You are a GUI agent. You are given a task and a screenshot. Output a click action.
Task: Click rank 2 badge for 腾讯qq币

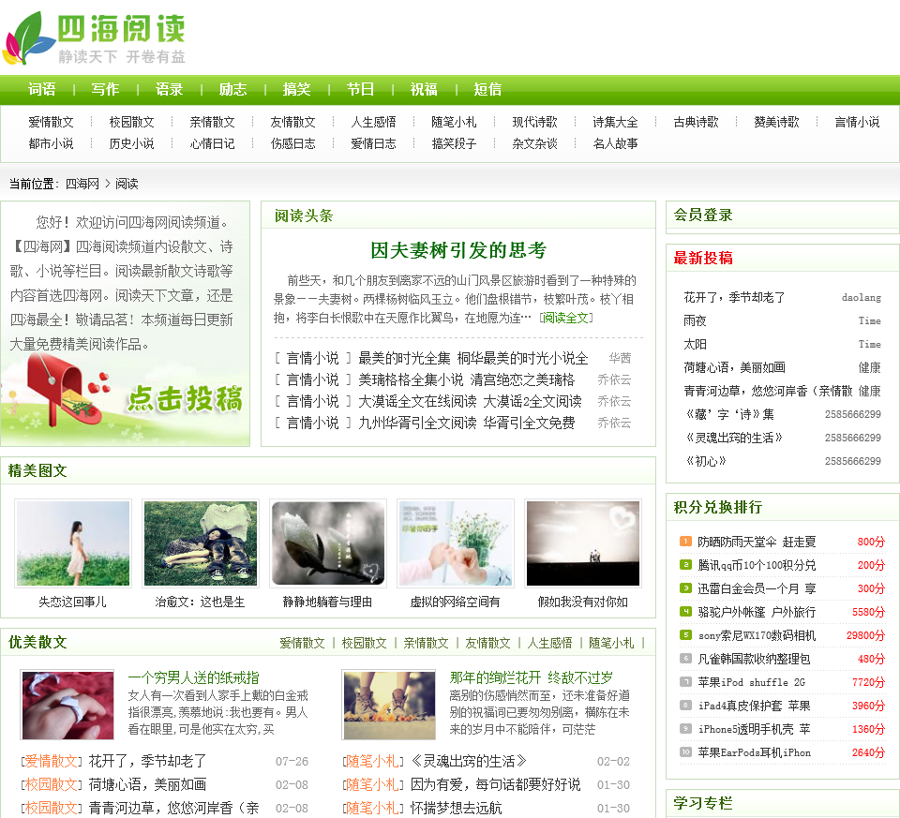pos(685,564)
